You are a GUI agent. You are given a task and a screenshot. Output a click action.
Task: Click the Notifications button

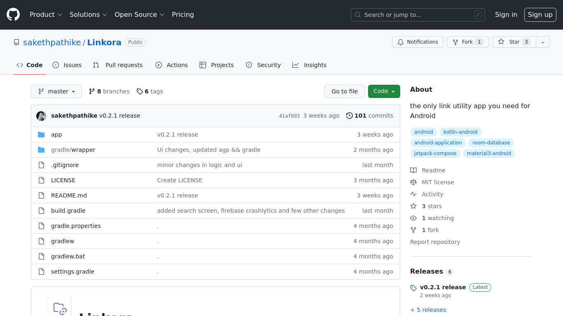point(418,42)
